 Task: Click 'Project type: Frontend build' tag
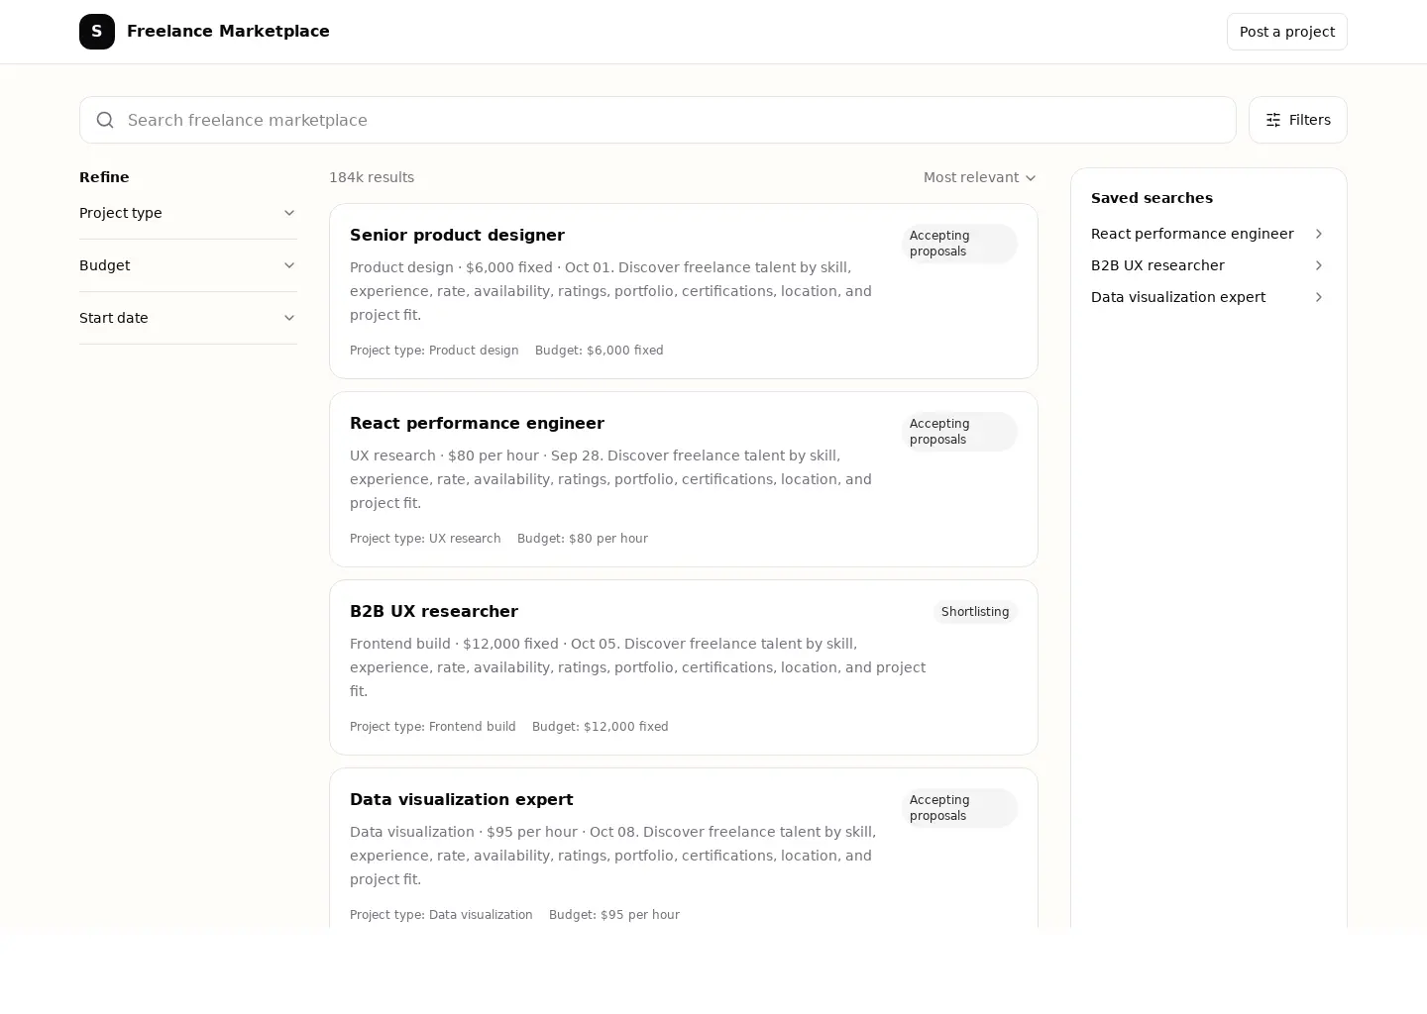point(433,727)
